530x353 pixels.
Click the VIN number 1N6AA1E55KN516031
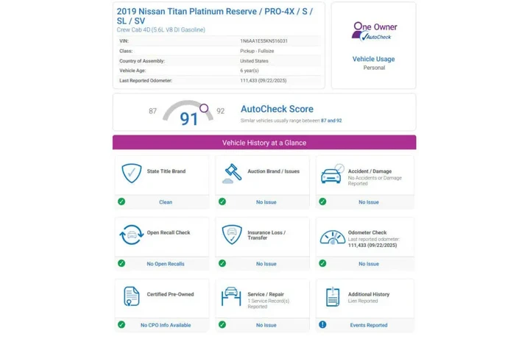point(264,41)
